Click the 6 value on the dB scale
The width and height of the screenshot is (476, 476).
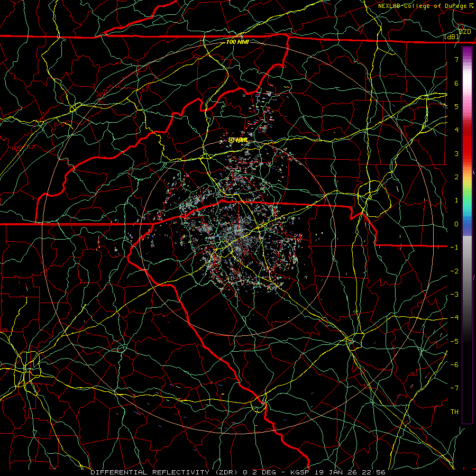(x=456, y=83)
